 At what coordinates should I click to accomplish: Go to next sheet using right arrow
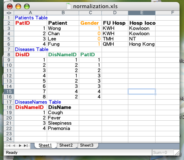click(x=20, y=145)
